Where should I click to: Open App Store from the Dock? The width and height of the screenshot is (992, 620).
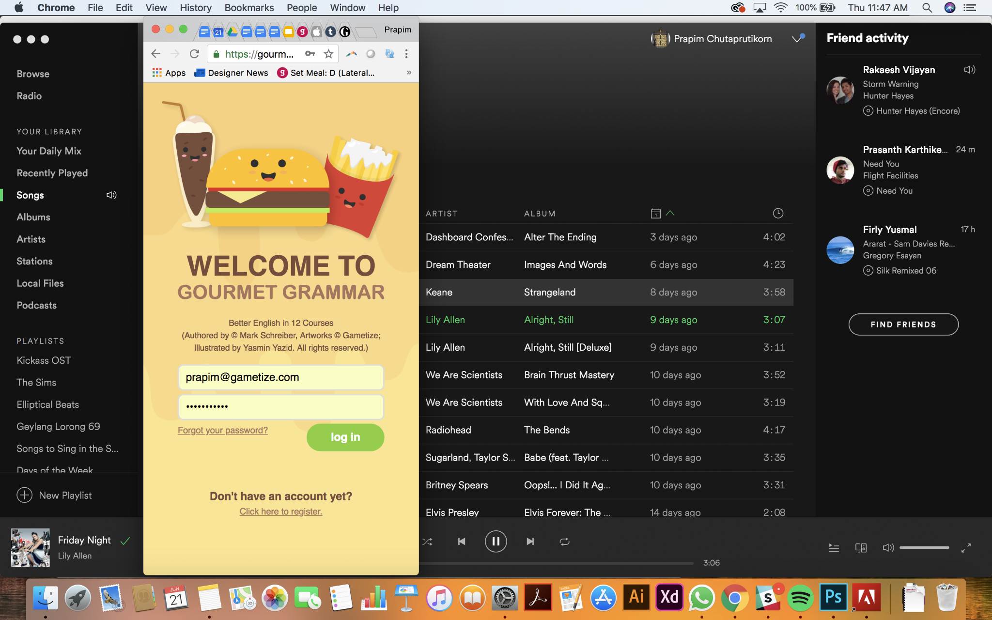pos(603,598)
